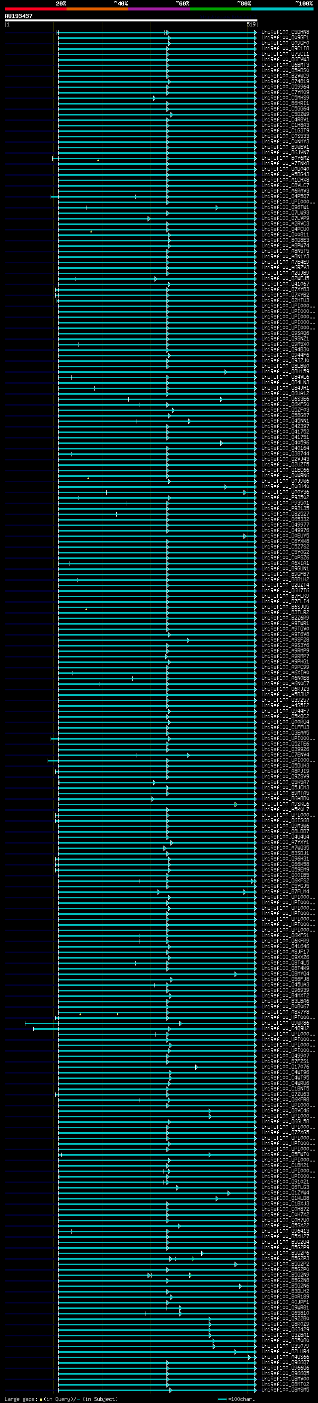
Task: Select the UniRef100_B6HRI1 label
Action: point(285,103)
